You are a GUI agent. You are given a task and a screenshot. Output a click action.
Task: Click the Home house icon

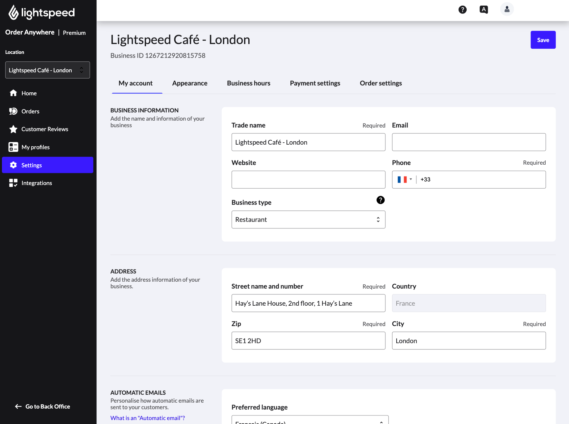[x=13, y=93]
